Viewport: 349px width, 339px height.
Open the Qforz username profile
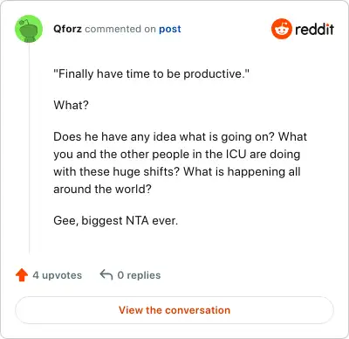(x=67, y=29)
